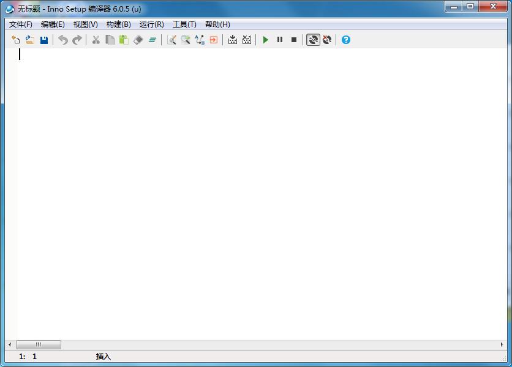Maximize the Inno Setup window
The width and height of the screenshot is (512, 367).
click(x=470, y=7)
